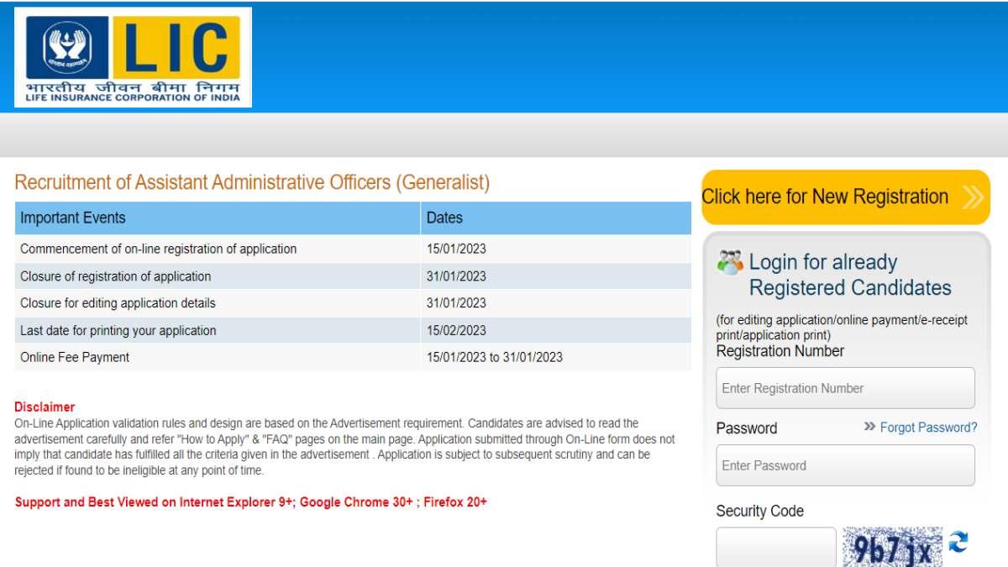
Task: Open the Forgot Password? link
Action: pos(927,428)
